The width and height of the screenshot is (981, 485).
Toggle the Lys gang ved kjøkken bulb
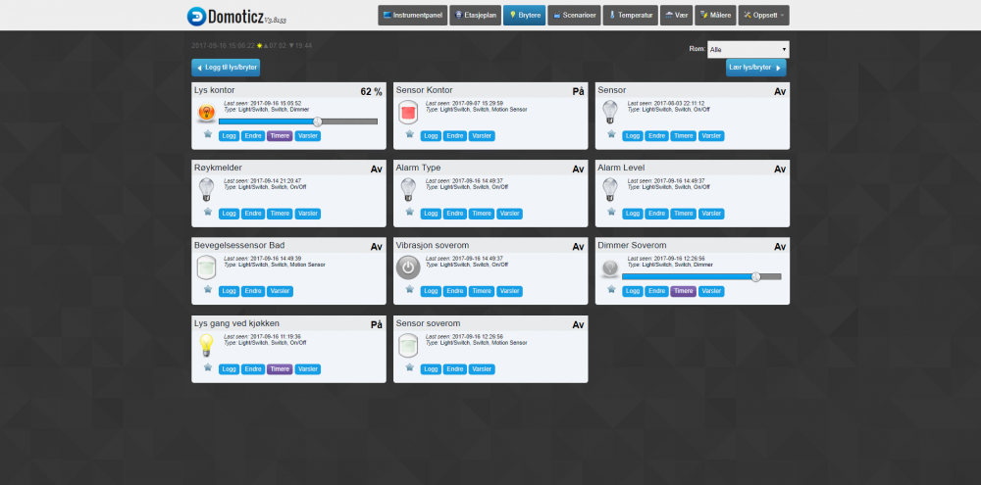coord(206,344)
